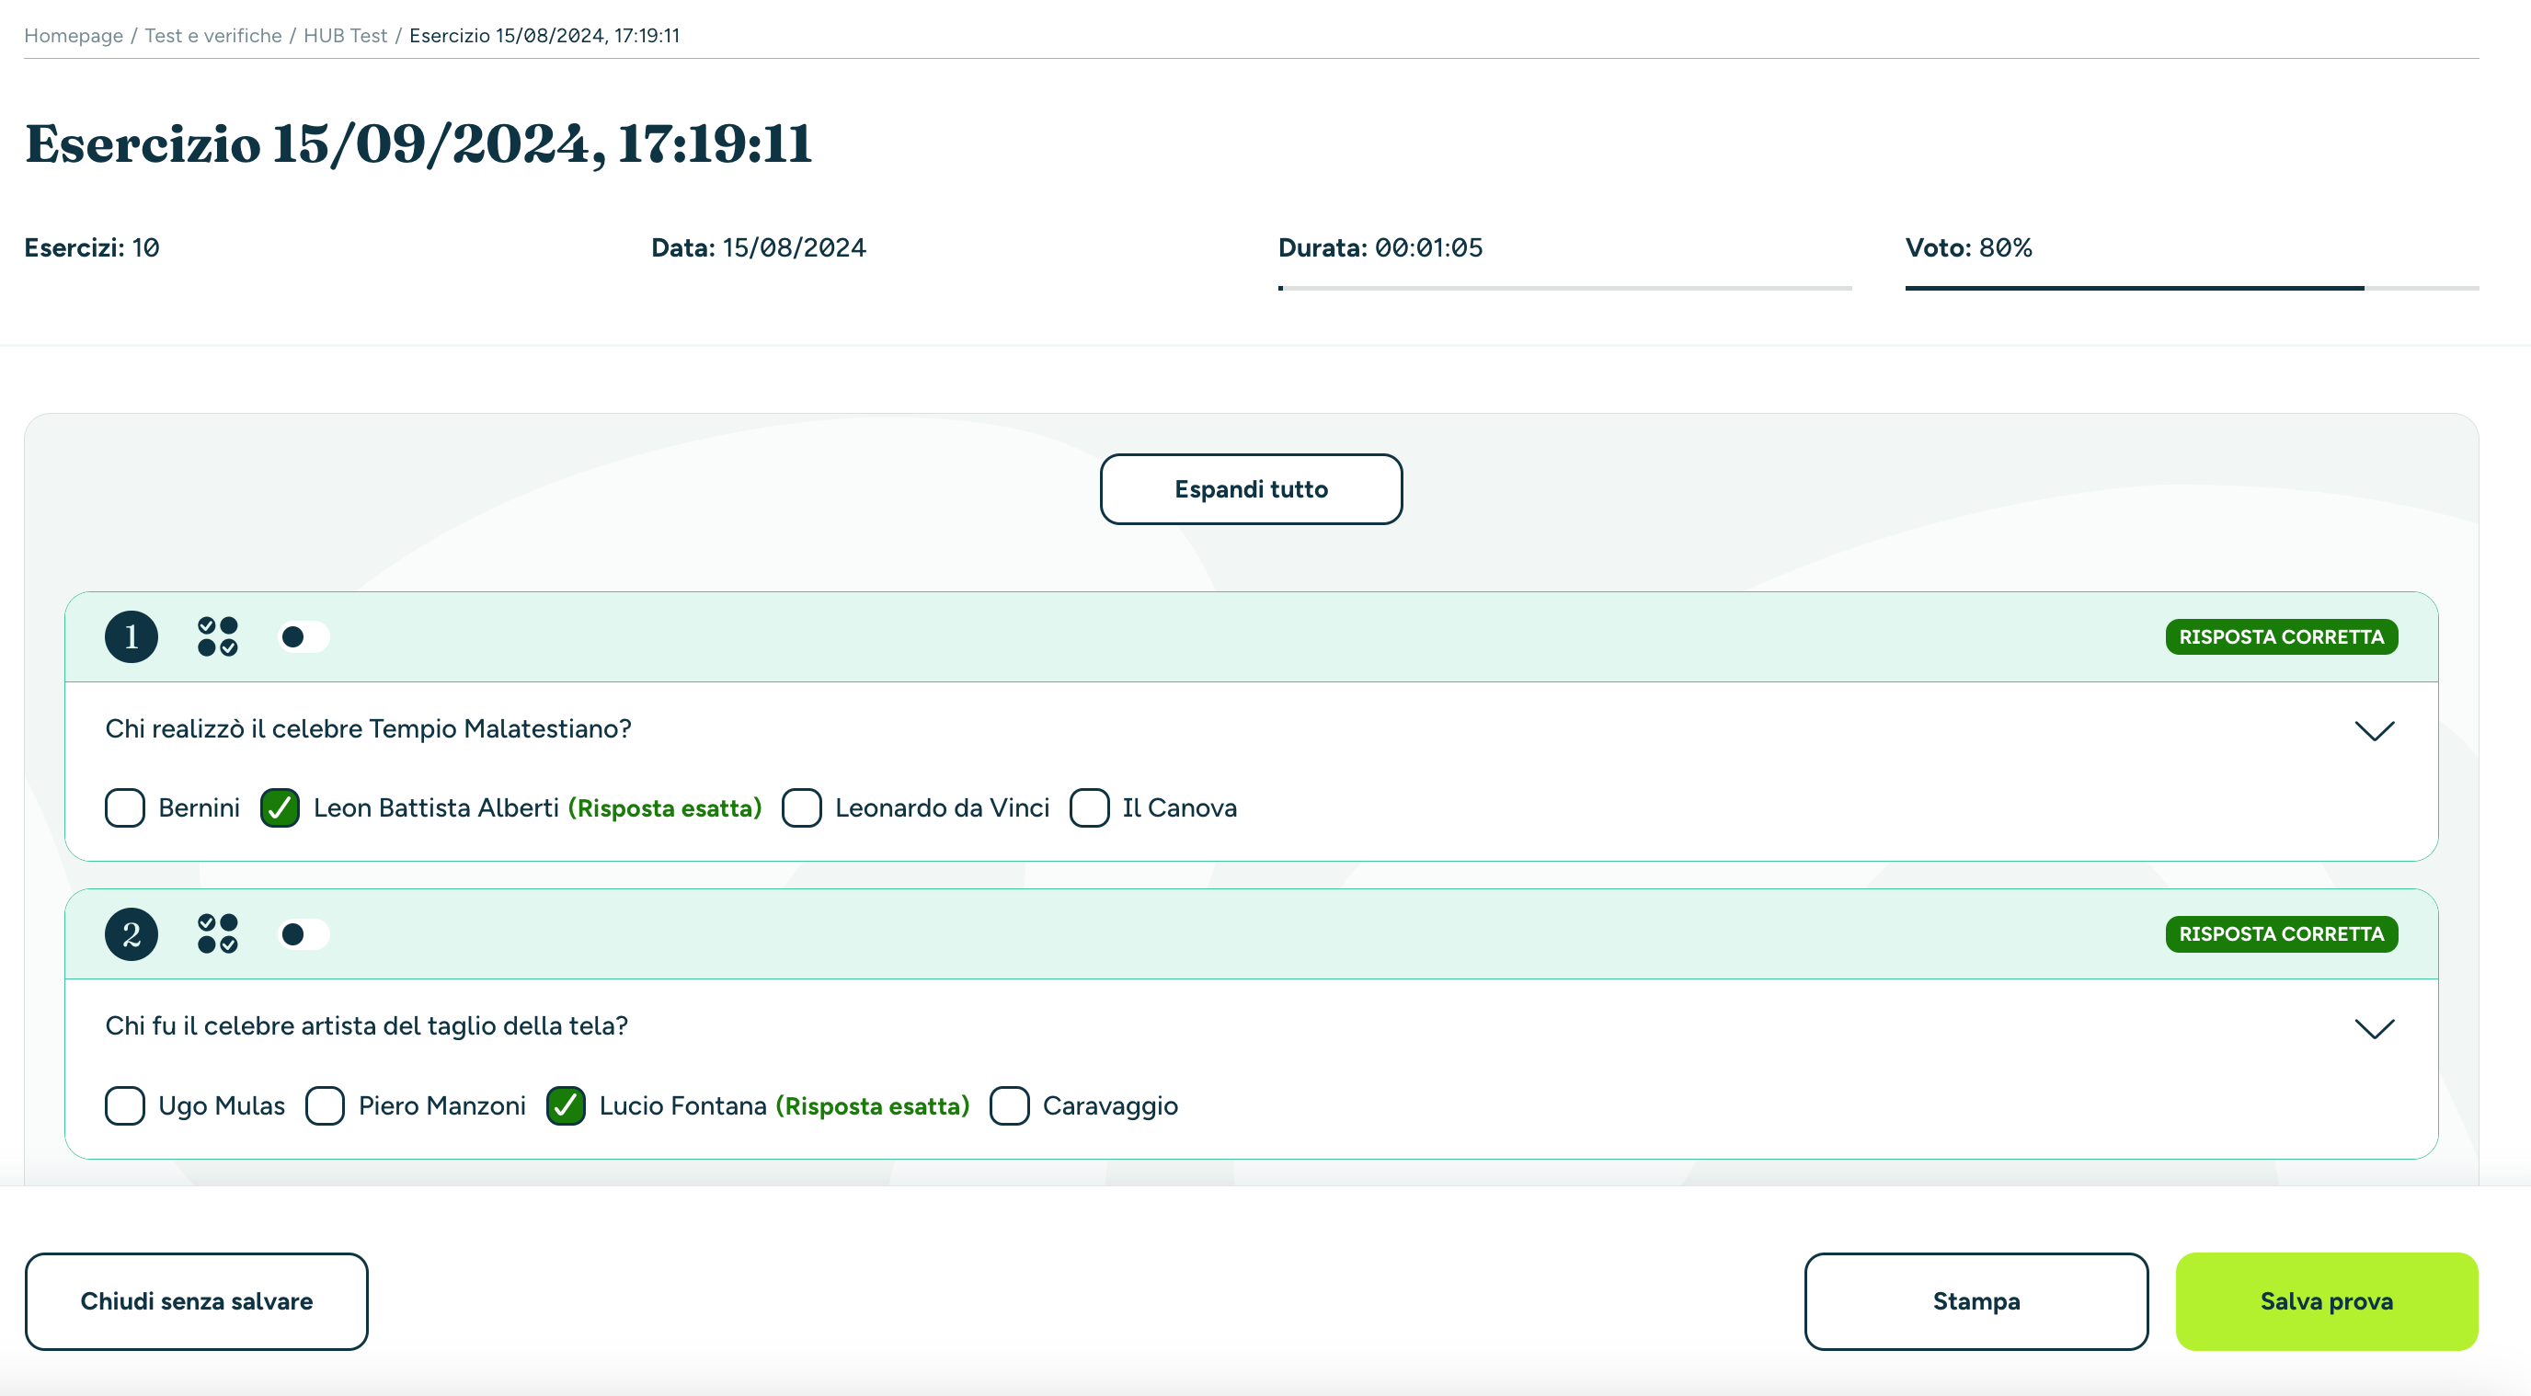Select the Piero Manzoni answer label
Viewport: 2531px width, 1396px height.
coord(442,1105)
